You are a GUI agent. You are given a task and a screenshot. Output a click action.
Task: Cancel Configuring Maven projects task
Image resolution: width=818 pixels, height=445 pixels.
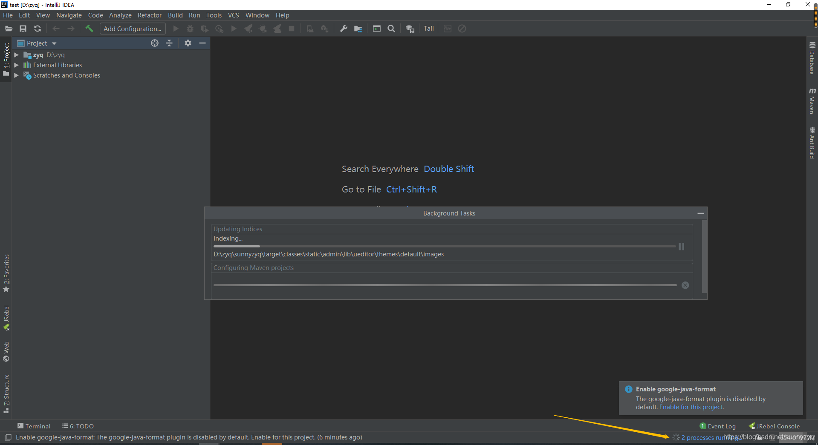(x=685, y=285)
